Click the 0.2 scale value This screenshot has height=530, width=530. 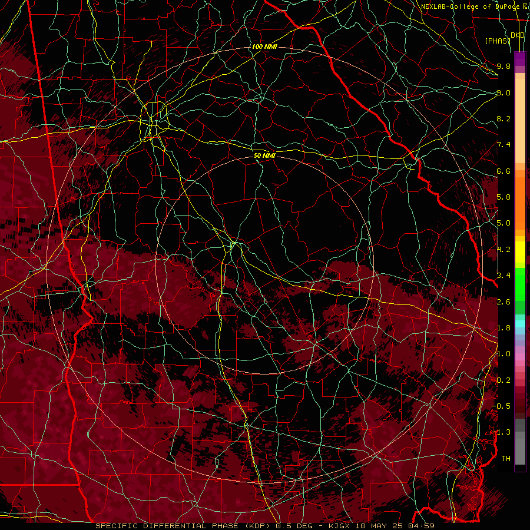tap(503, 380)
